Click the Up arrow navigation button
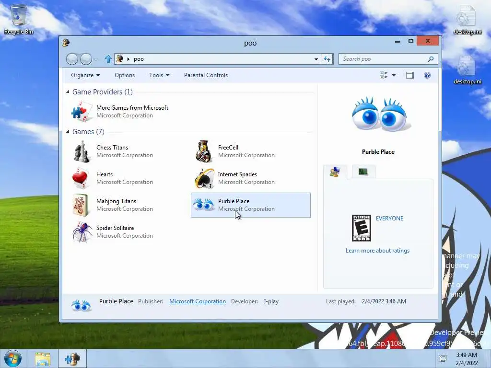The height and width of the screenshot is (368, 491). tap(108, 59)
